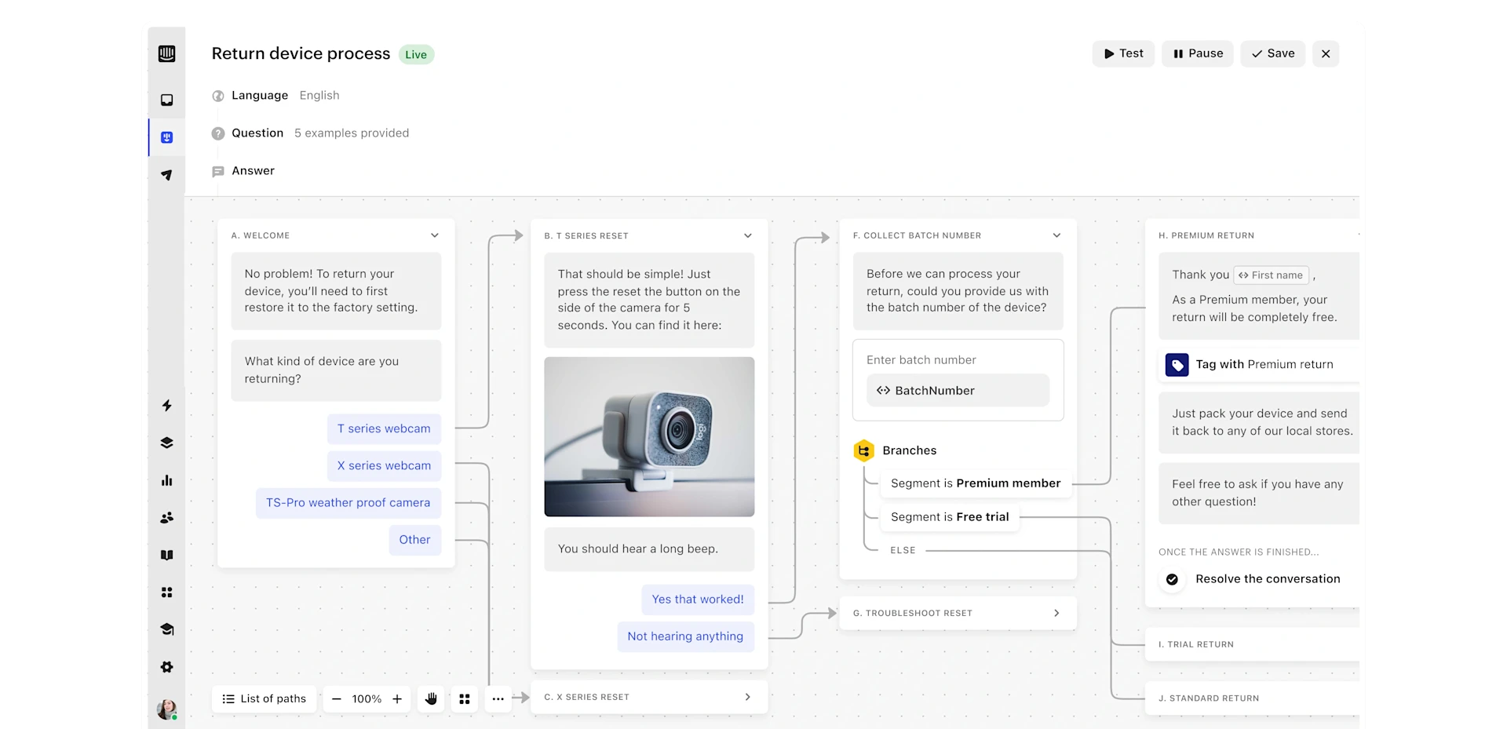Open the Question section
1507x729 pixels.
click(310, 133)
